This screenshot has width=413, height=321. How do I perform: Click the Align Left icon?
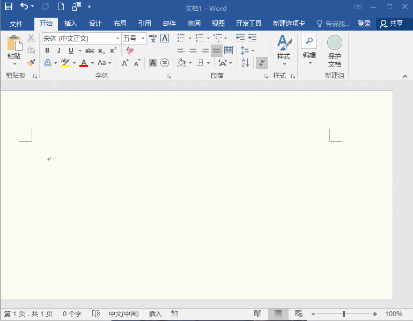pyautogui.click(x=181, y=50)
